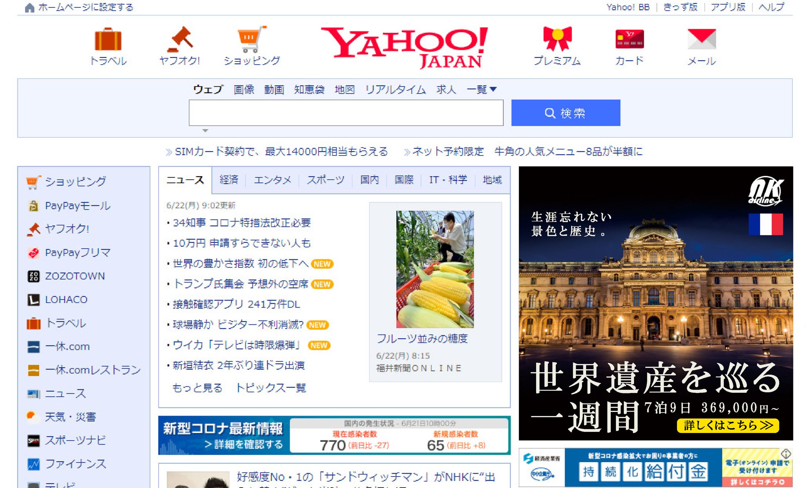Expand the arrow below the search box
The width and height of the screenshot is (807, 488).
click(x=205, y=130)
